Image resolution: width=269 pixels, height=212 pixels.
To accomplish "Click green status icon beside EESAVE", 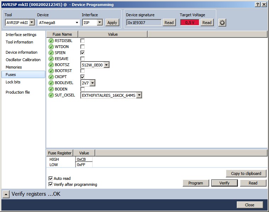I will (x=51, y=59).
